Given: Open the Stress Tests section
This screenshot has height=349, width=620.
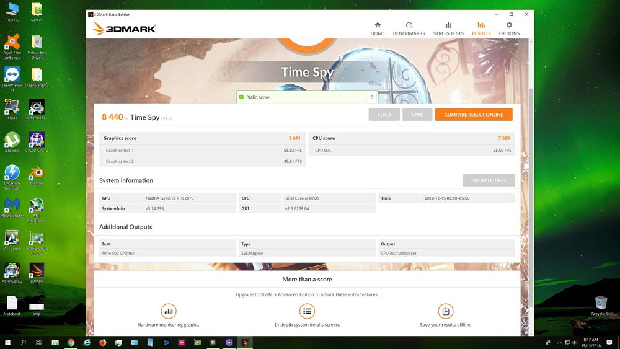Looking at the screenshot, I should (448, 29).
